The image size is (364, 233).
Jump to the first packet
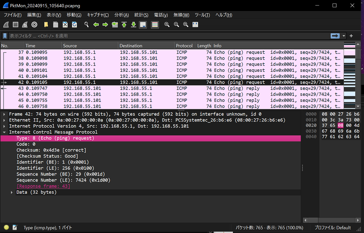coord(124,25)
